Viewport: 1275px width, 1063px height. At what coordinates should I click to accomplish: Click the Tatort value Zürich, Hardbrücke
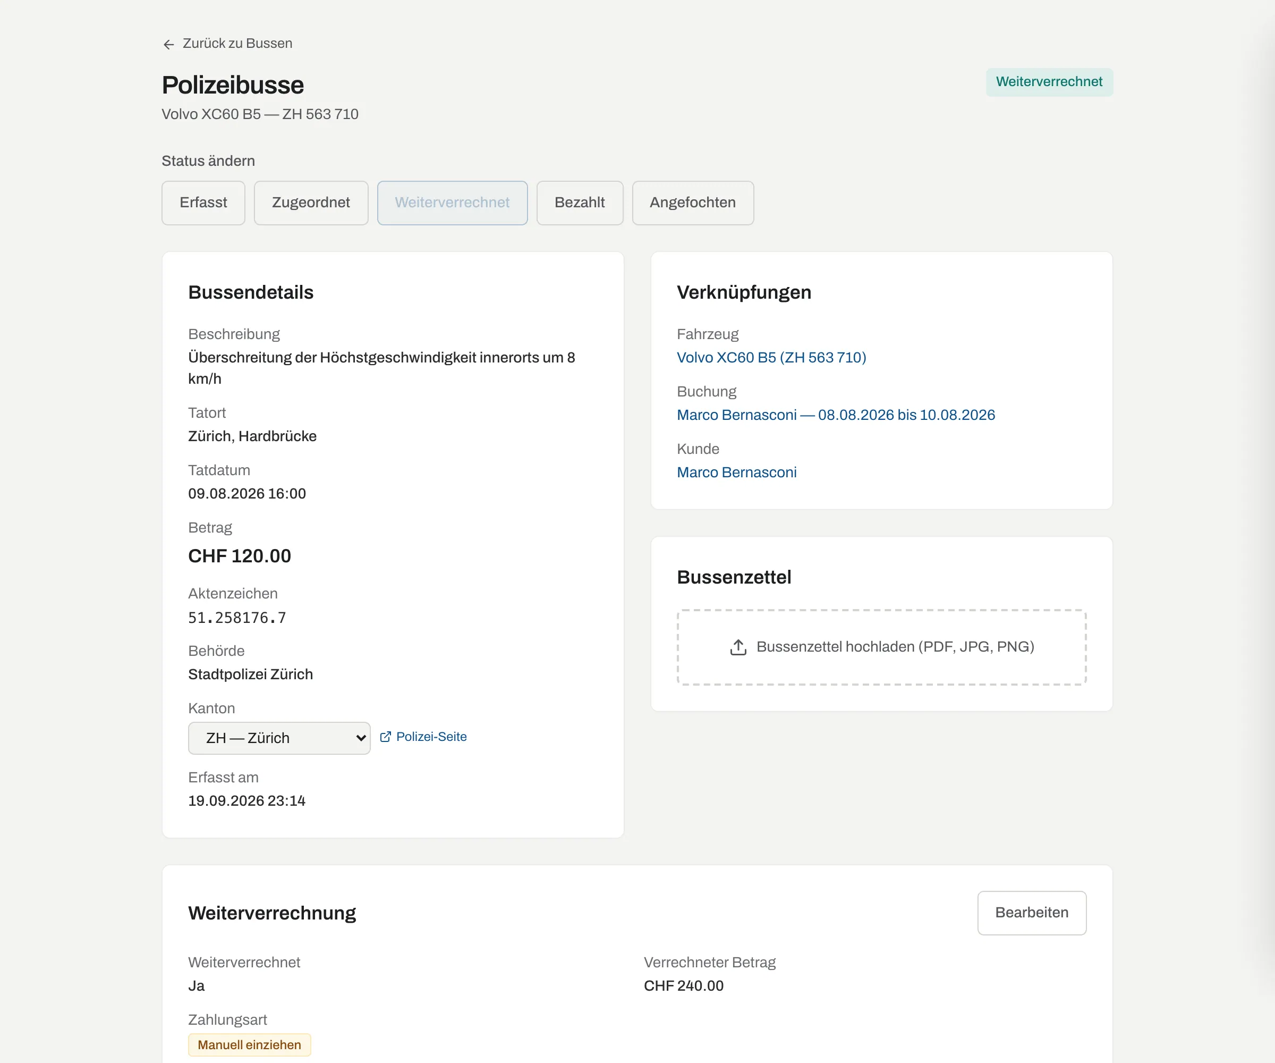pos(252,436)
